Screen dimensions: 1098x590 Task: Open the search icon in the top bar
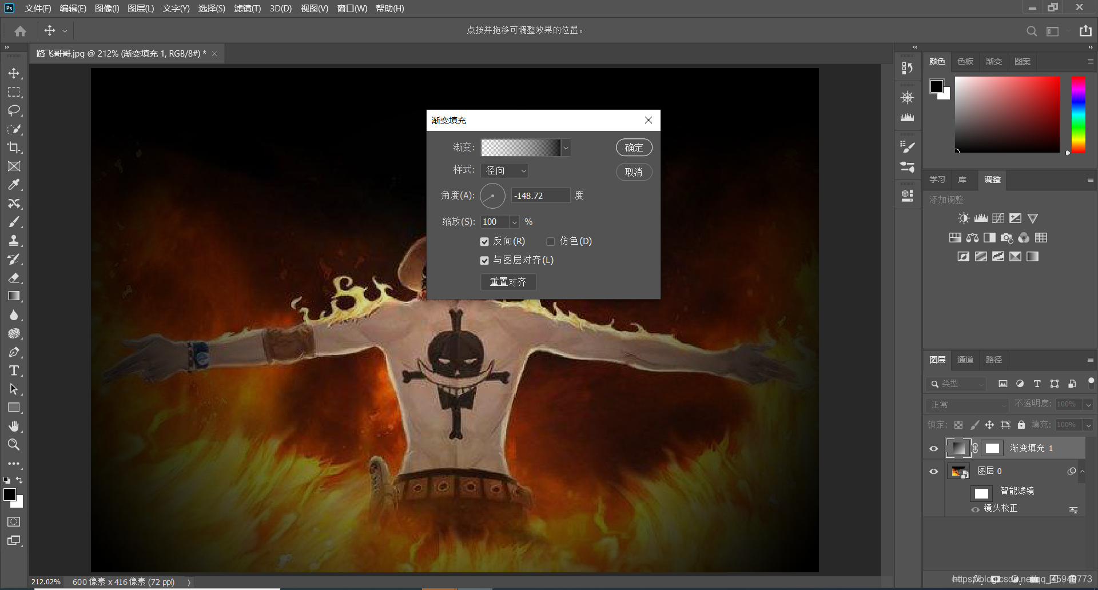click(1031, 31)
